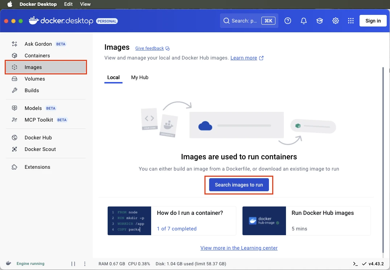Open Extensions section

(46, 167)
